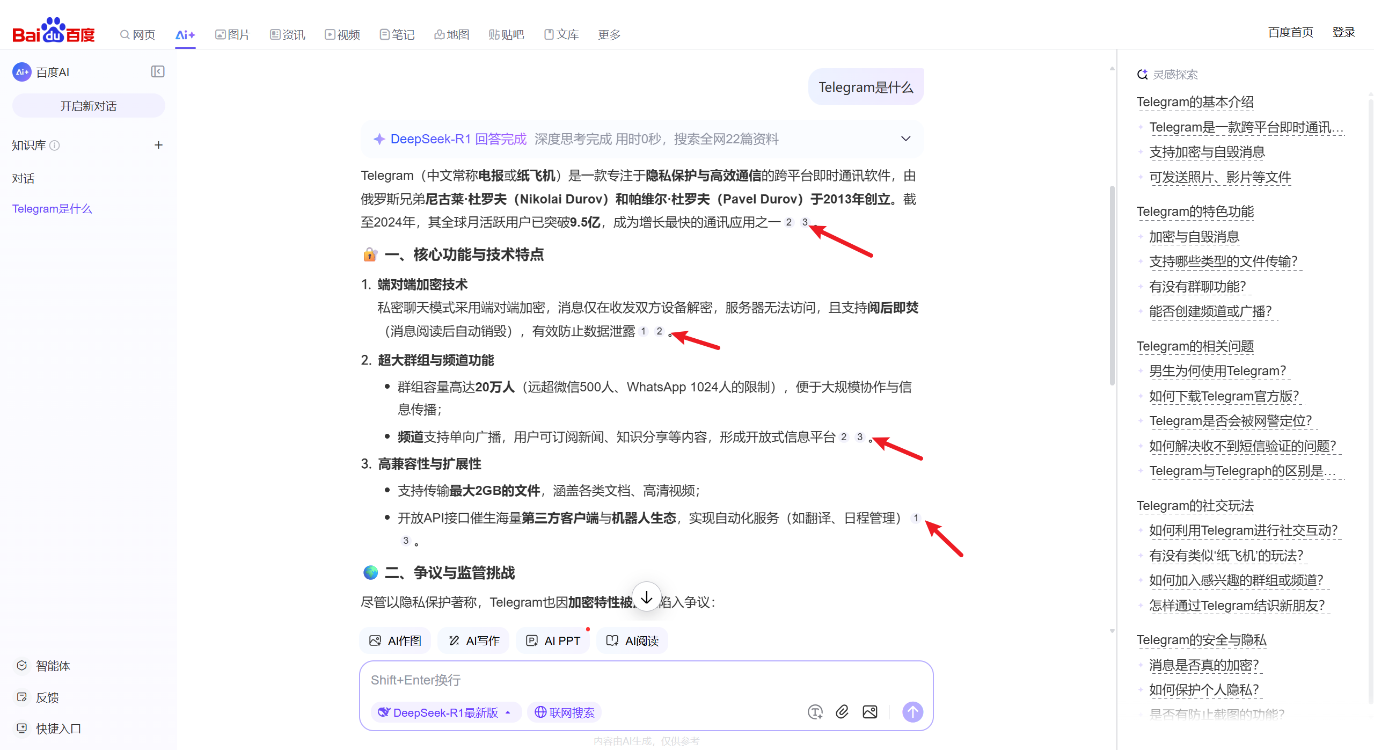Click the AI阅读 button
The width and height of the screenshot is (1374, 750).
point(632,640)
